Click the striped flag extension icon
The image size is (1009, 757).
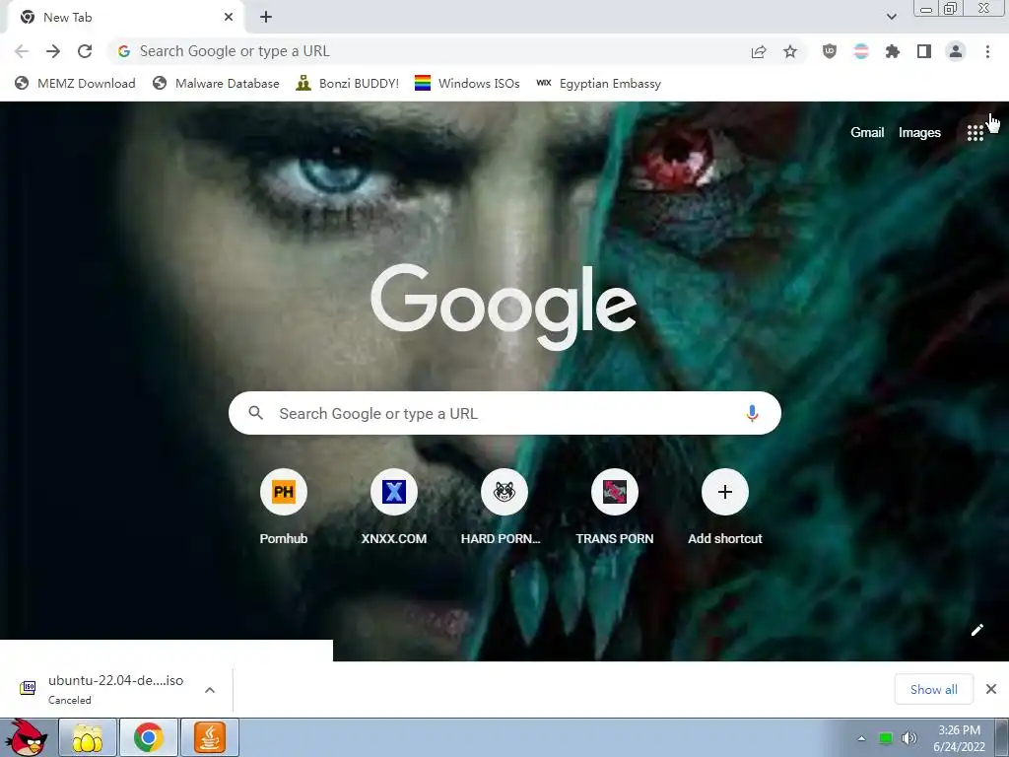click(861, 51)
